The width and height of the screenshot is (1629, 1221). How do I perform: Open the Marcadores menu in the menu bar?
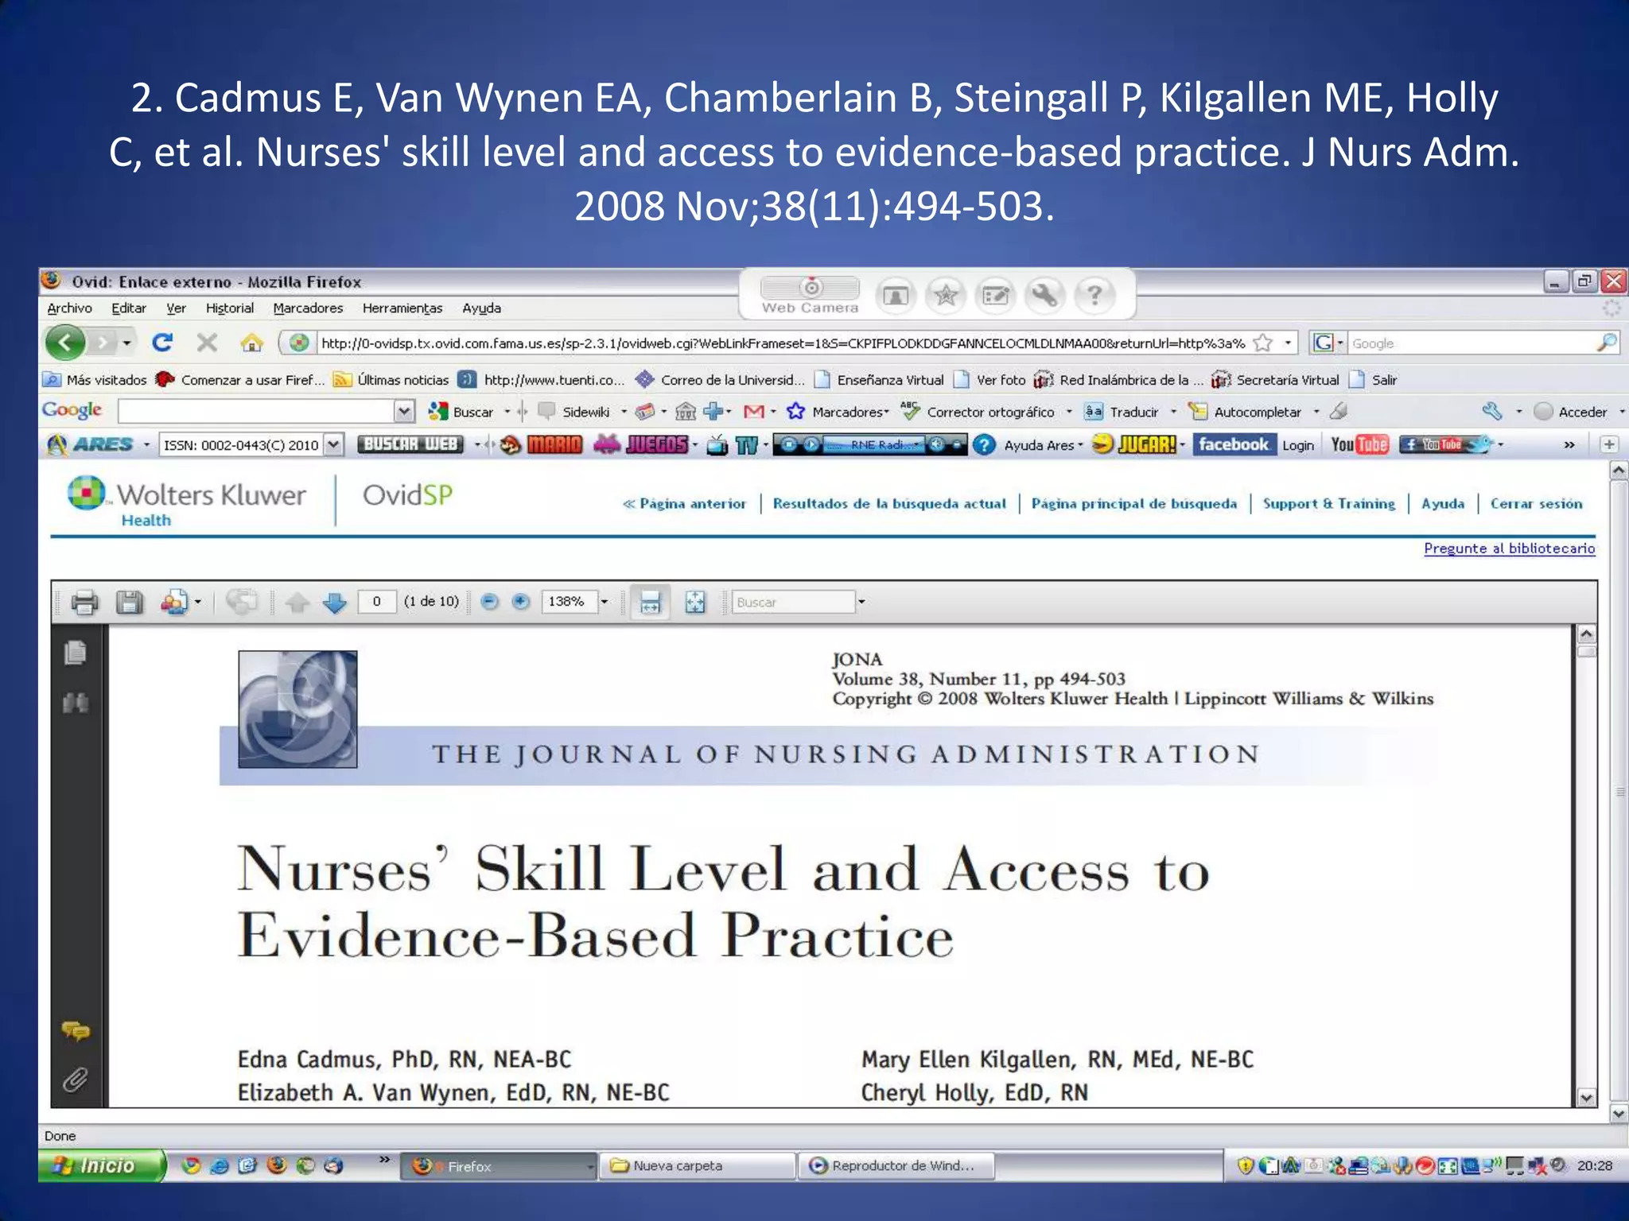click(x=308, y=308)
